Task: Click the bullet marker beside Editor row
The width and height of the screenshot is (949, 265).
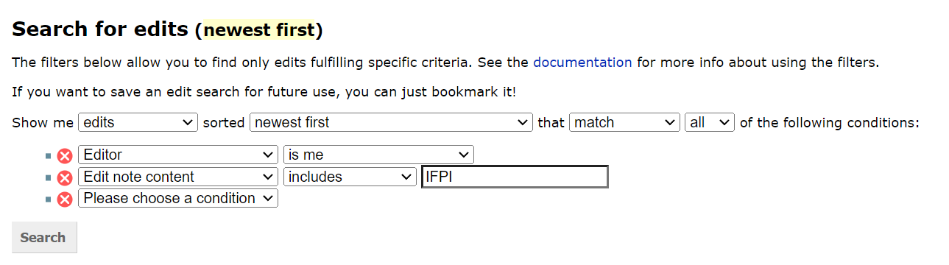Action: (49, 156)
